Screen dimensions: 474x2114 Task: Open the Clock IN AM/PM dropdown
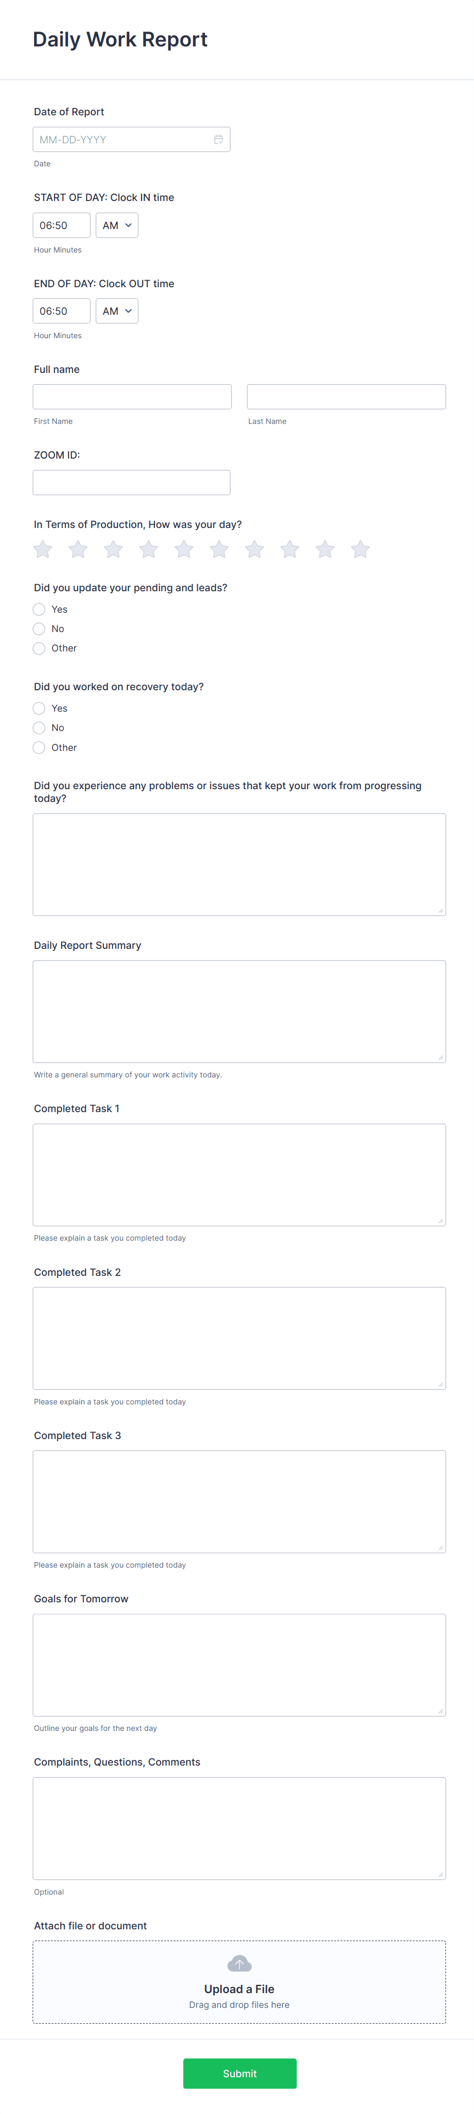116,225
